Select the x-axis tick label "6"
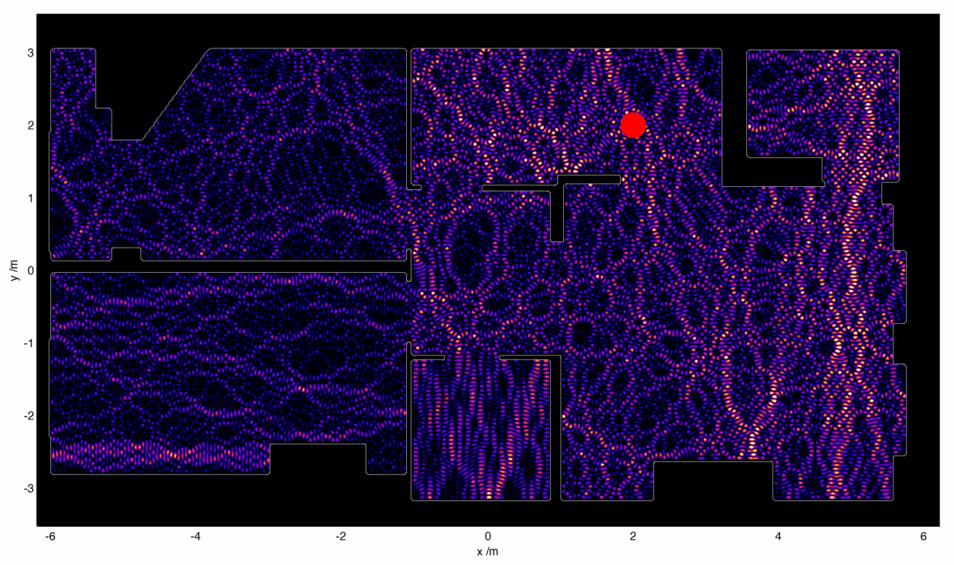The image size is (954, 565). [924, 537]
